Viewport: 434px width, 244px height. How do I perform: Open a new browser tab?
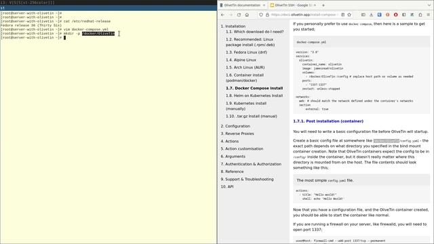pyautogui.click(x=323, y=5)
